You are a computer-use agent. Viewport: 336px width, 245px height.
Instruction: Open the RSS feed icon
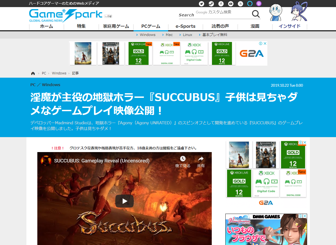pyautogui.click(x=240, y=4)
